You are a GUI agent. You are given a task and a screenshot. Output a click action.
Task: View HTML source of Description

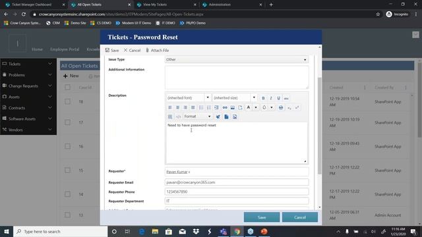tap(178, 117)
